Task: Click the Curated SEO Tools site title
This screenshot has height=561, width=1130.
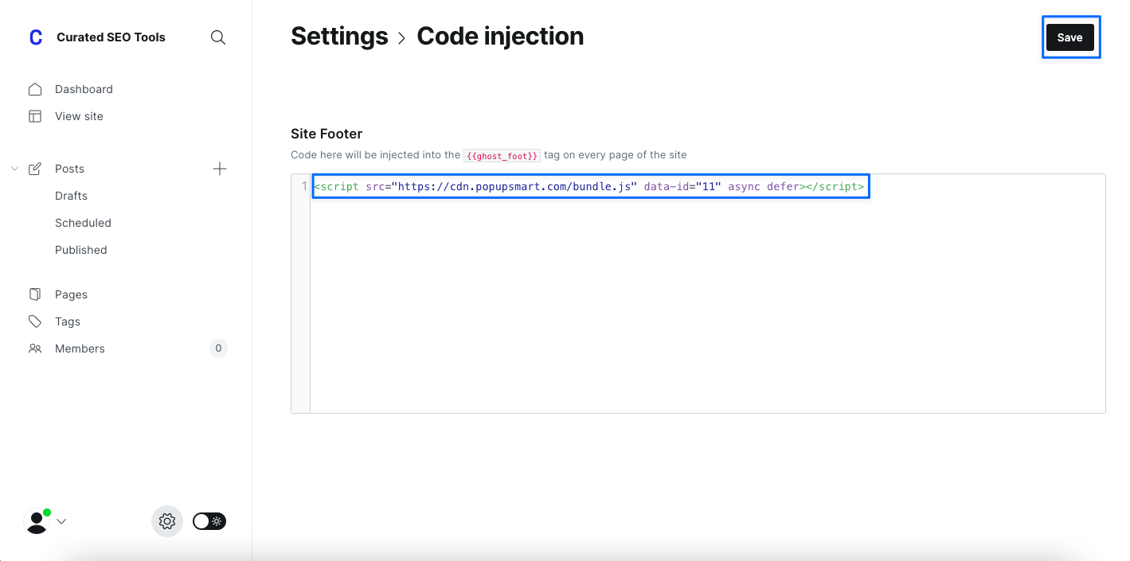Action: [x=111, y=37]
